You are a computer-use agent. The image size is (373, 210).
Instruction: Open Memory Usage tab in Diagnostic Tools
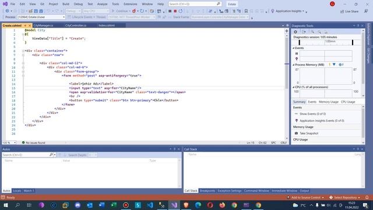[329, 102]
